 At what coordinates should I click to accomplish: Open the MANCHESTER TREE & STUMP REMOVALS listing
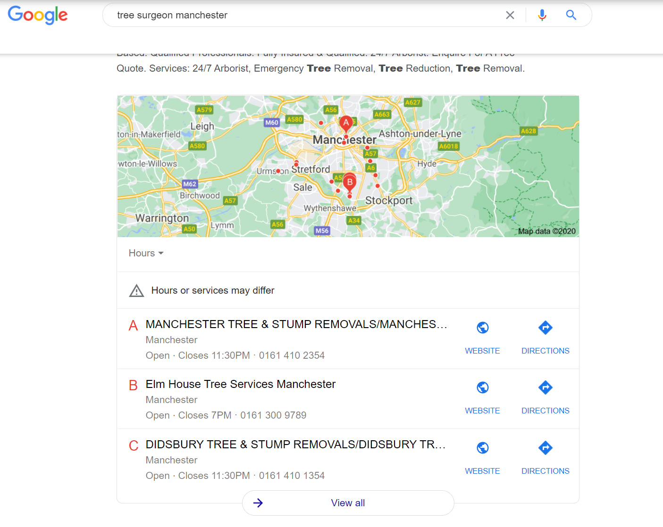pyautogui.click(x=296, y=324)
